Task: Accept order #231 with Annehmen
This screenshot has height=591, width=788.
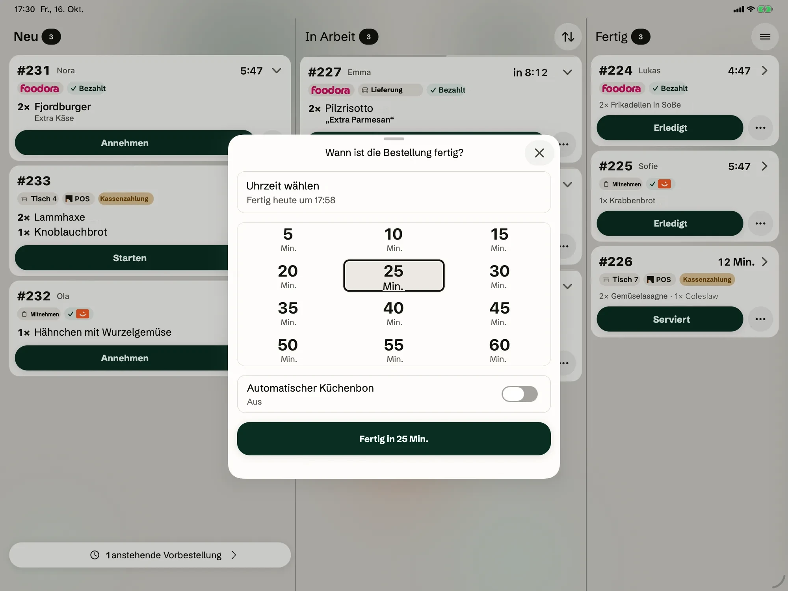Action: [x=125, y=143]
